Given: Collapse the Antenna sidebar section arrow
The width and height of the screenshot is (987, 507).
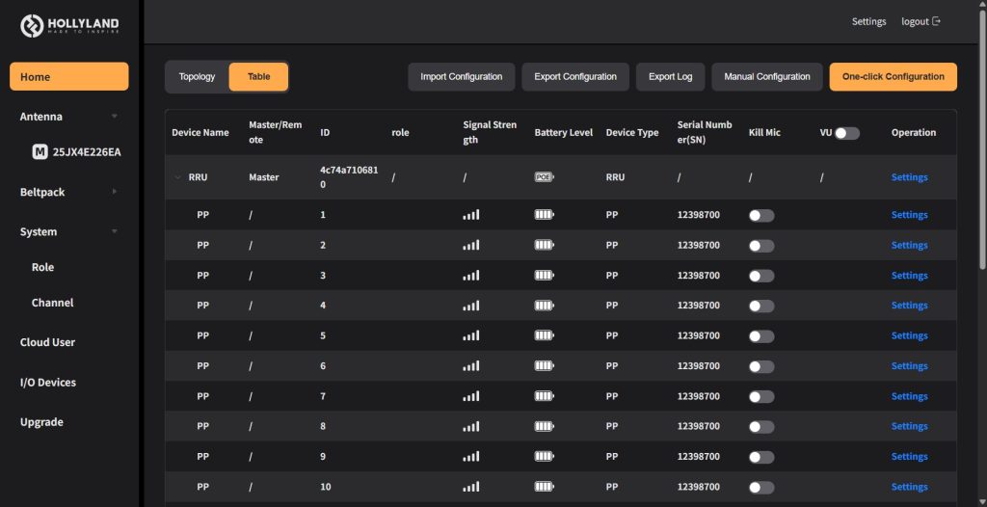Looking at the screenshot, I should [115, 117].
